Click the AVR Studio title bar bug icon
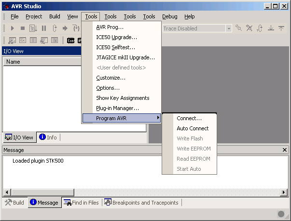Viewport: 291px width, 221px height. pos(7,6)
